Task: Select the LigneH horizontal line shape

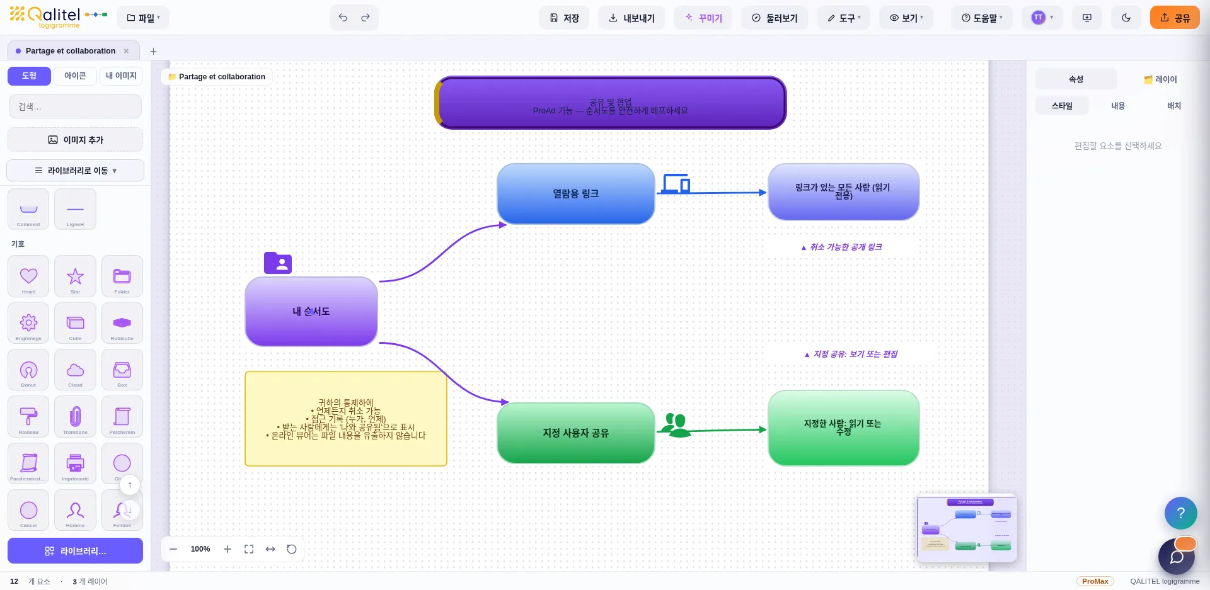Action: (75, 209)
